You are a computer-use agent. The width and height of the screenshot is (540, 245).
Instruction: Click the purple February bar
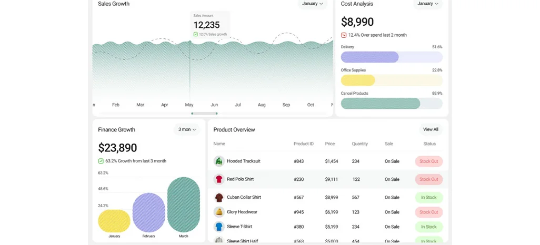click(149, 212)
